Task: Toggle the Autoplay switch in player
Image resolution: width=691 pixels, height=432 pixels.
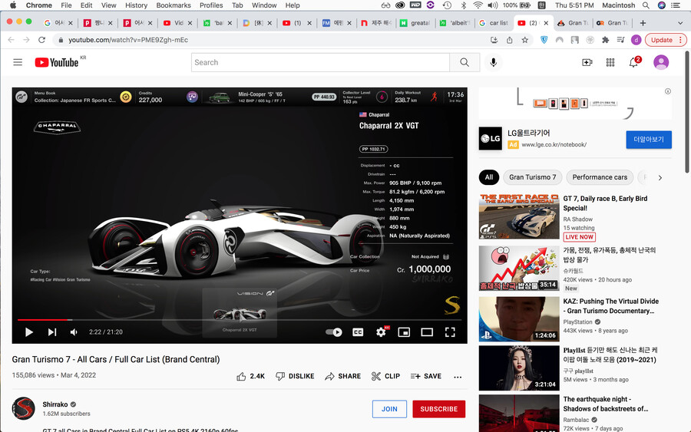Action: point(334,332)
